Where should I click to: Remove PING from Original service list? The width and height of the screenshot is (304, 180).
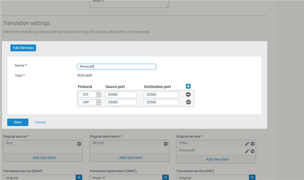(x=253, y=144)
